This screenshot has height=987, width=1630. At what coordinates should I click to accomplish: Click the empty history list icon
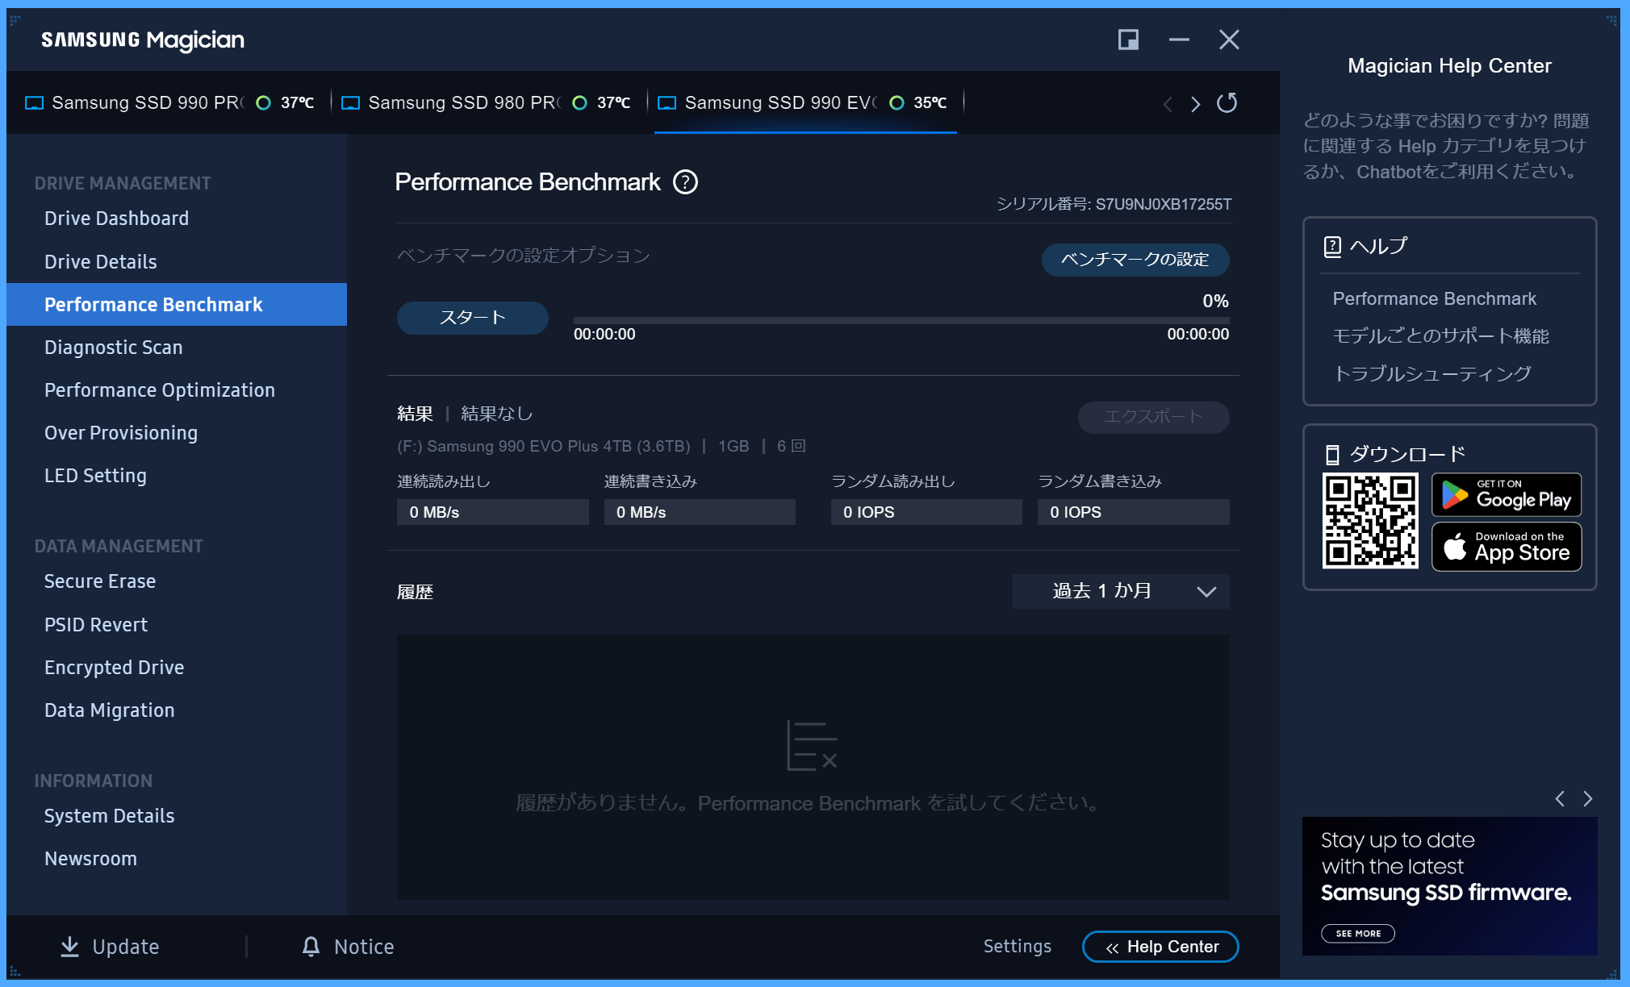click(812, 746)
